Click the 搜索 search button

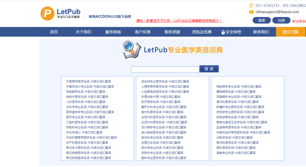pyautogui.click(x=209, y=69)
